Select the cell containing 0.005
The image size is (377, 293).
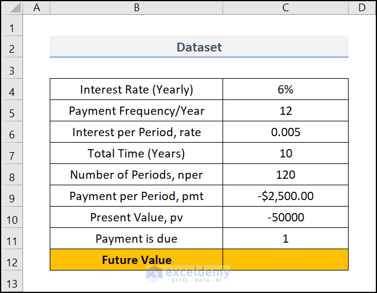coord(285,133)
